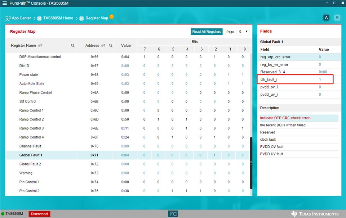Toggle bit 7 of DSP Miscellaneous control
Image resolution: width=346 pixels, height=218 pixels.
pyautogui.click(x=144, y=57)
